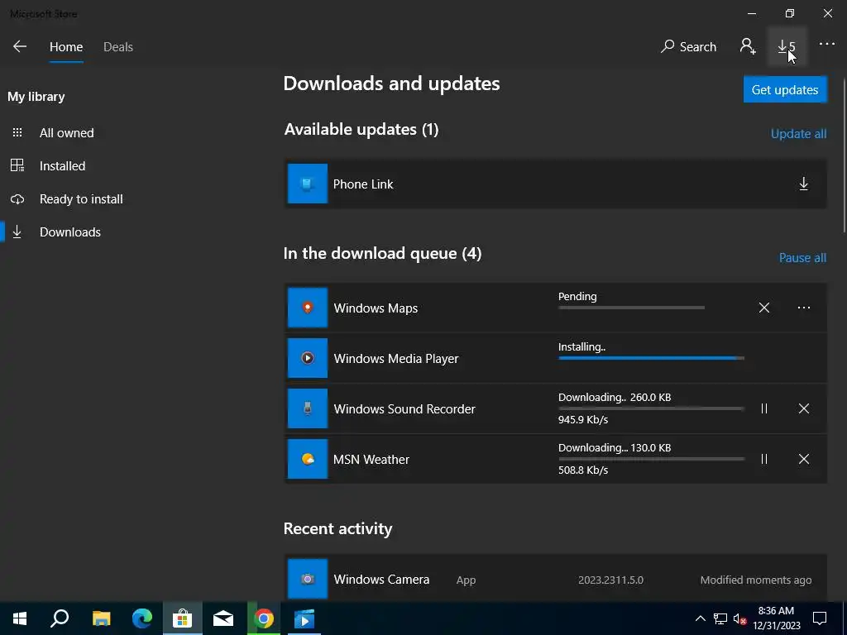The height and width of the screenshot is (635, 847).
Task: Show hidden system tray icons
Action: pos(700,618)
